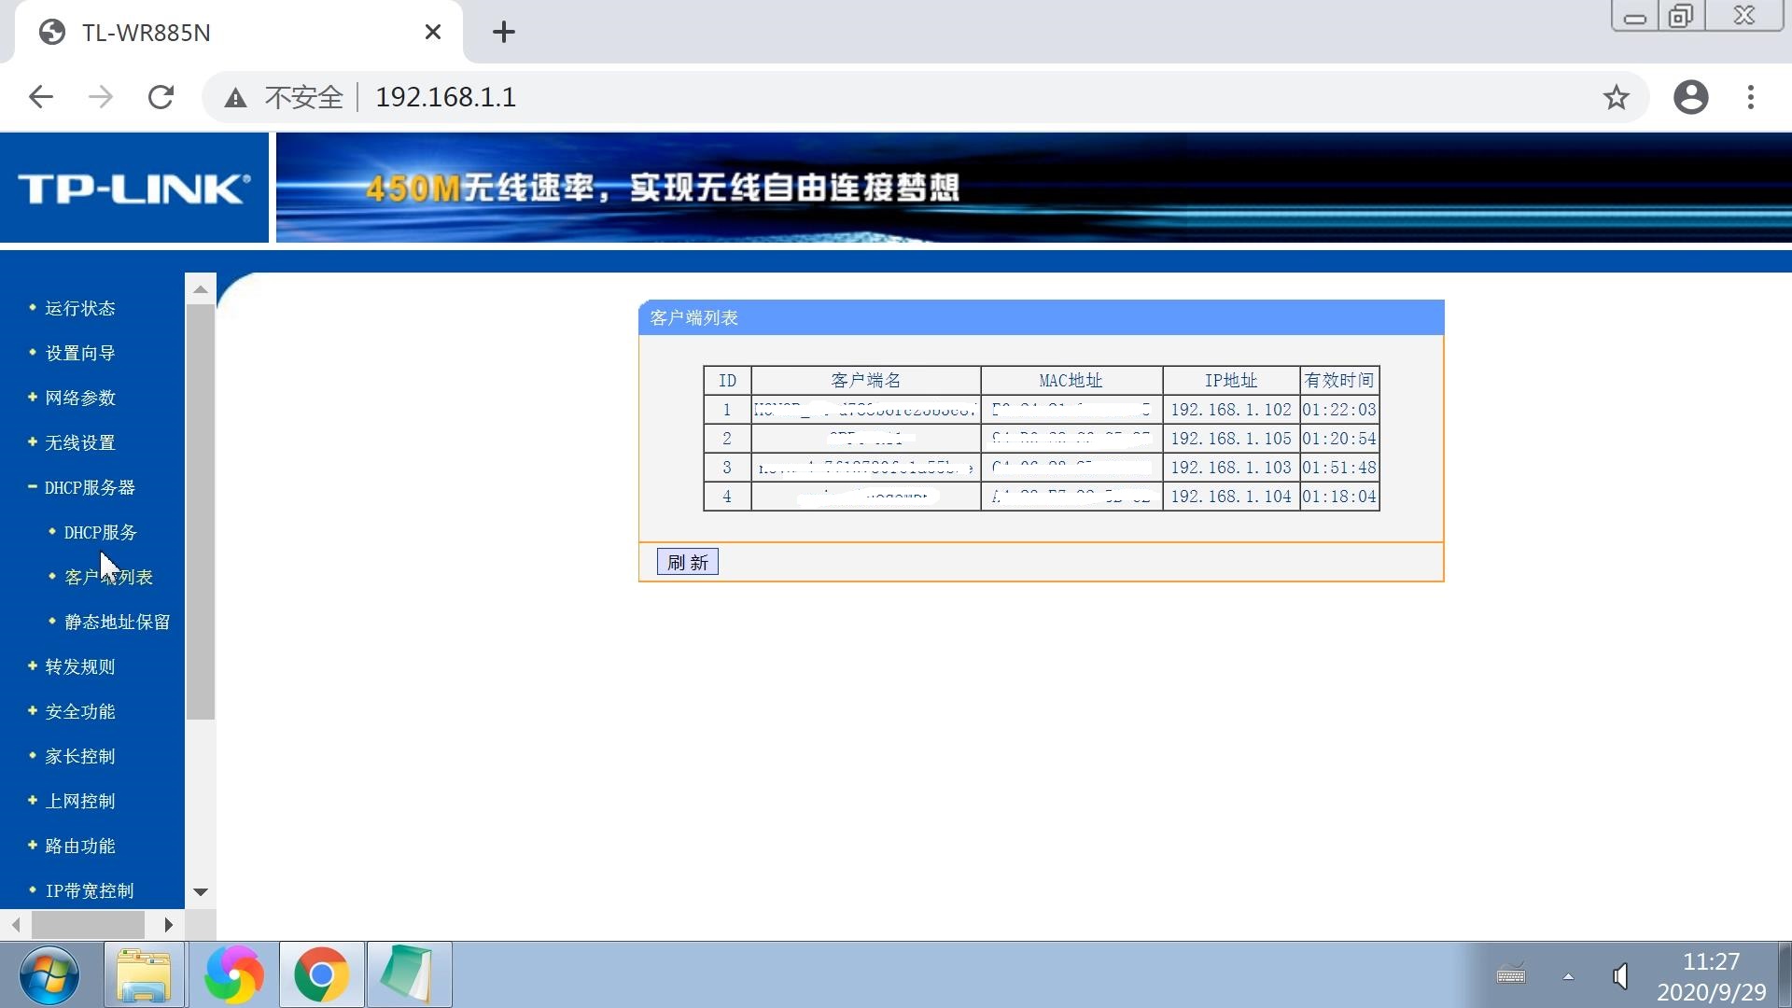Click the volume icon in the system tray
Viewport: 1792px width, 1008px height.
coord(1619,974)
